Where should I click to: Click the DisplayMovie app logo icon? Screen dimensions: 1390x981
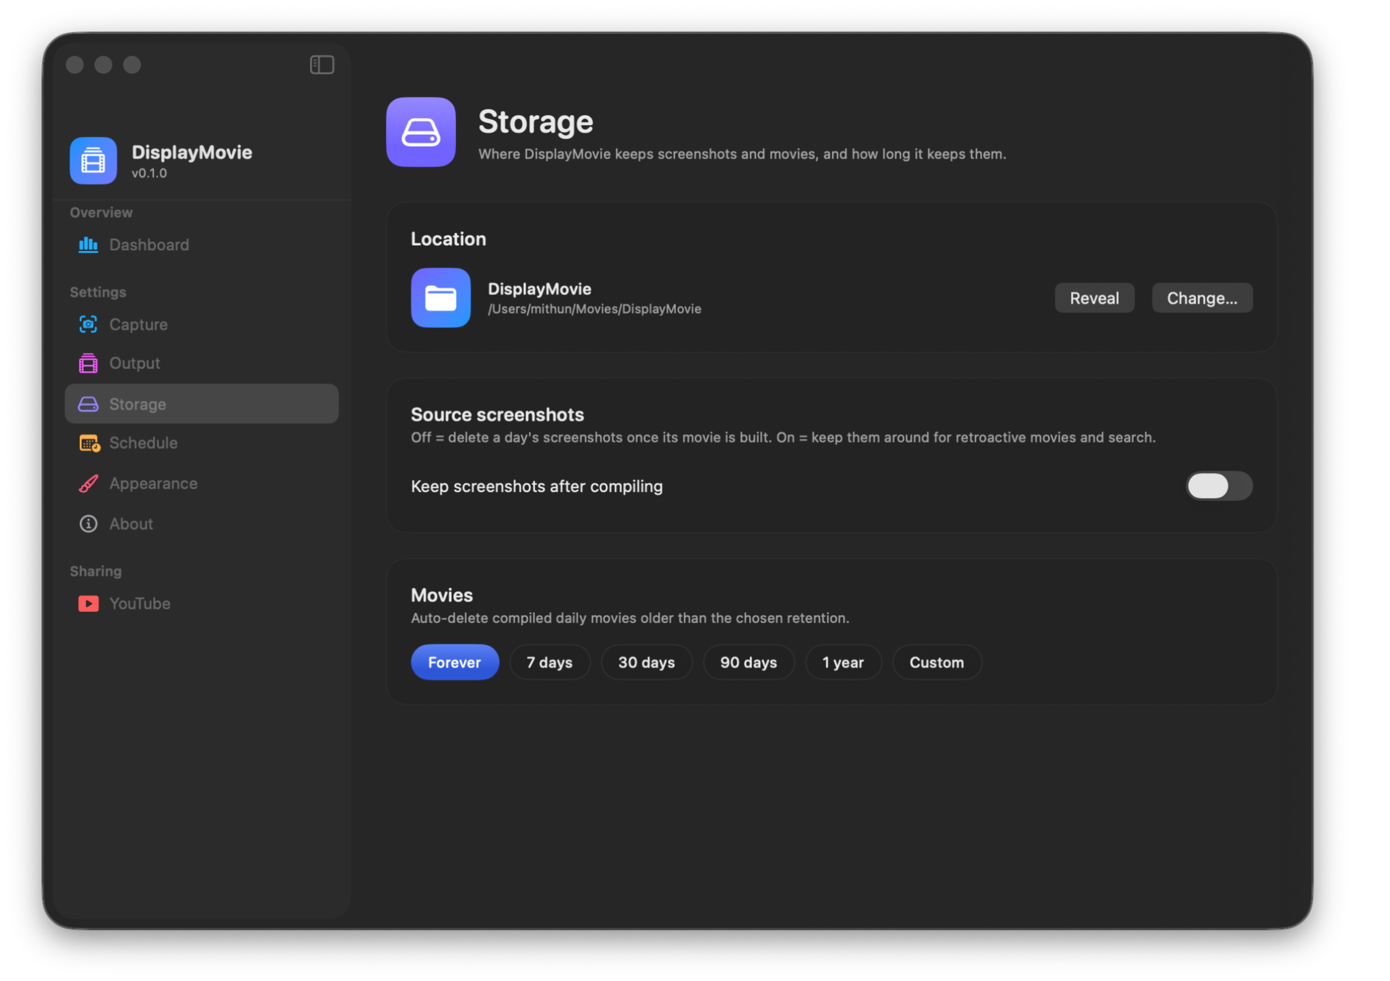coord(93,161)
